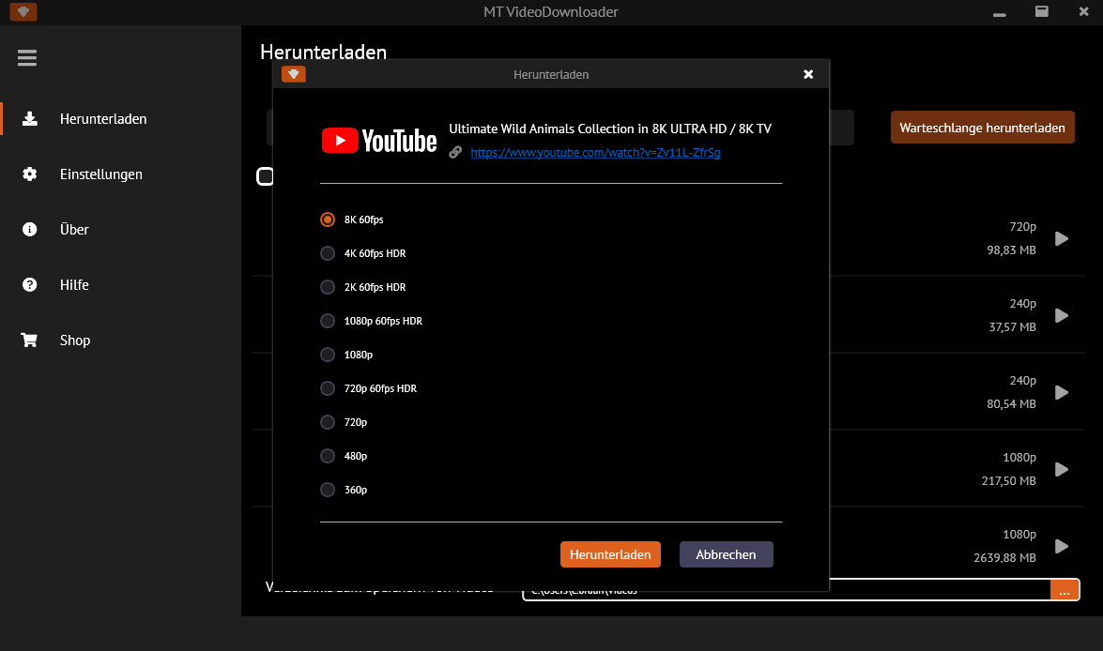
Task: Click the Shop cart icon
Action: 30,341
